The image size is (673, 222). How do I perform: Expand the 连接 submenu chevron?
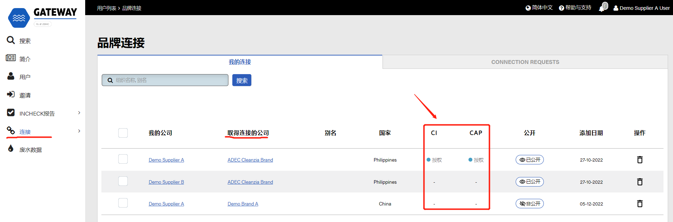[79, 131]
